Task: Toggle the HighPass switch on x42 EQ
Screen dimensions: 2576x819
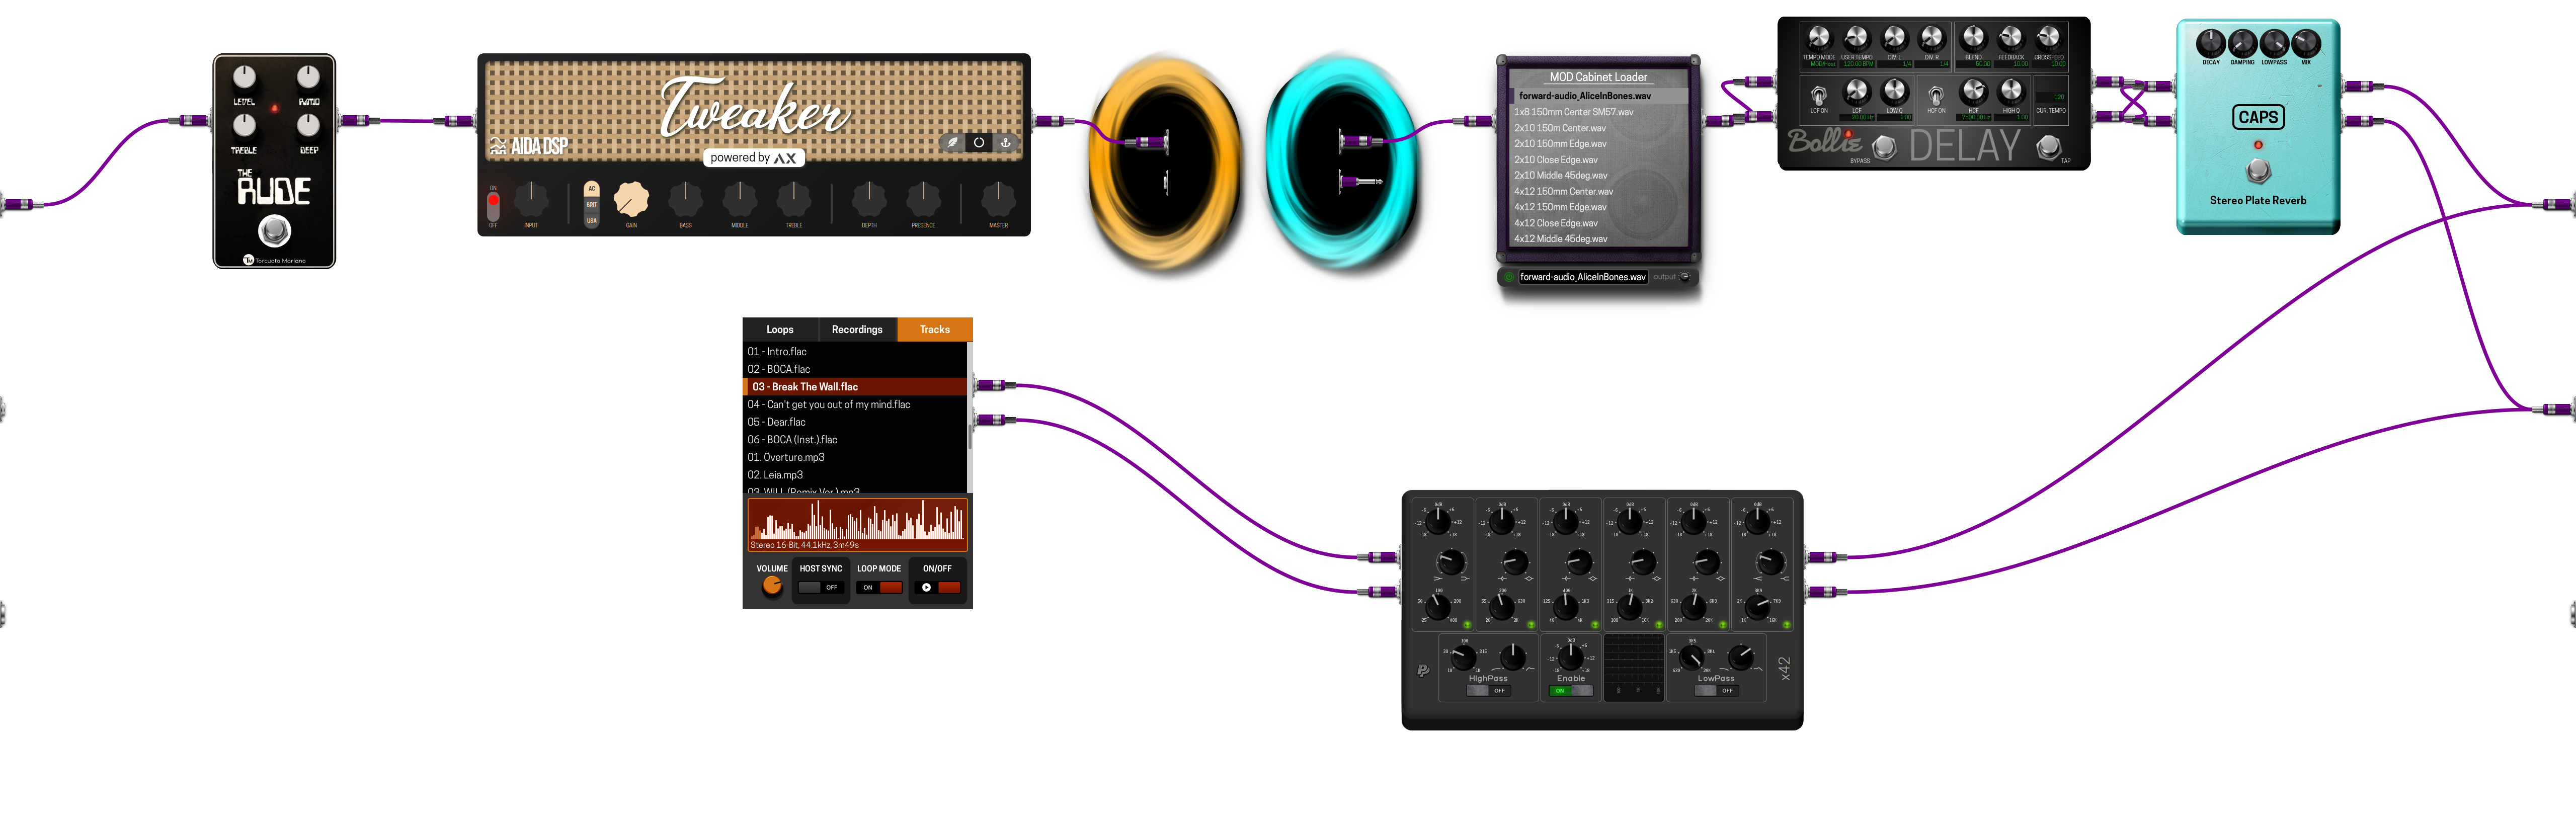Action: click(x=1488, y=690)
